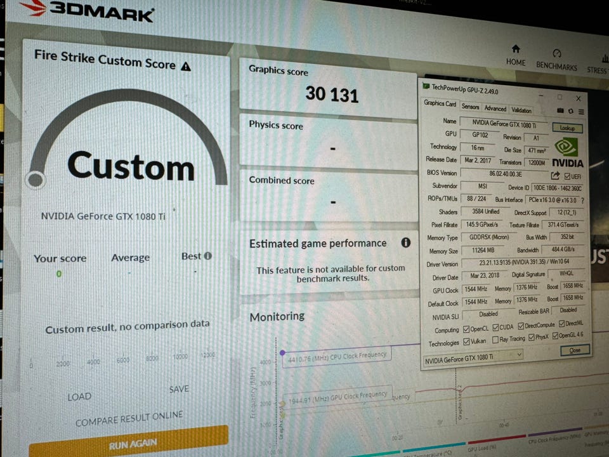Image resolution: width=609 pixels, height=457 pixels.
Task: Click the 3DMark logo
Action: tap(88, 10)
